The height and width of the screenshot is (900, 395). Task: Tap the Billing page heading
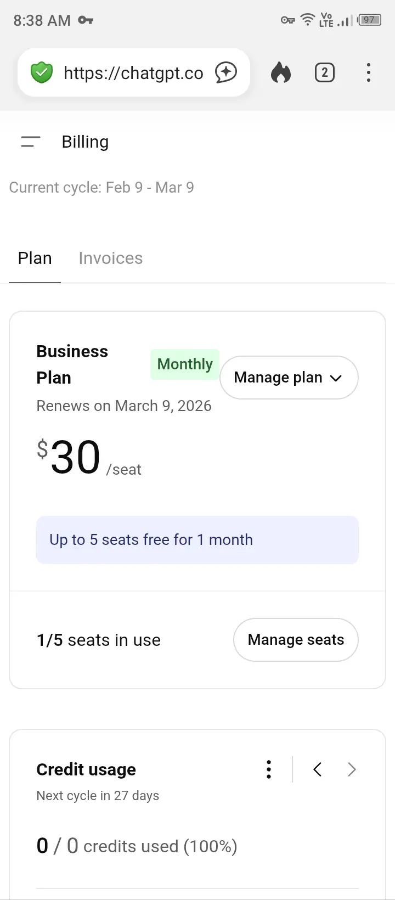coord(85,142)
